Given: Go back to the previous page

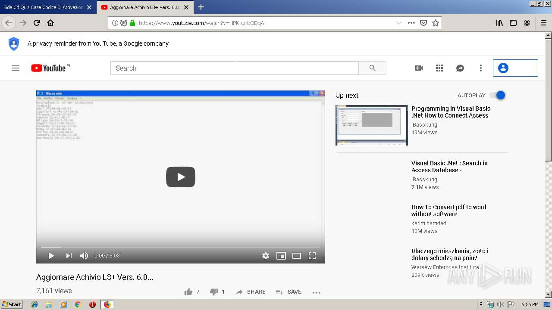Looking at the screenshot, I should 9,23.
